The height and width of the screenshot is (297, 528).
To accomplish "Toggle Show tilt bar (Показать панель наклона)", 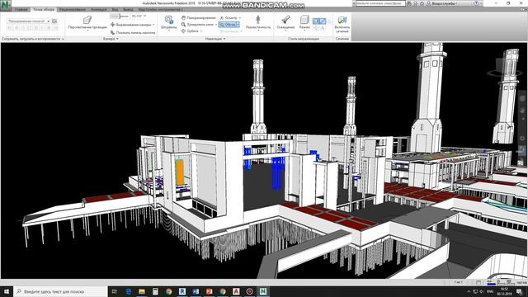I will coord(133,33).
